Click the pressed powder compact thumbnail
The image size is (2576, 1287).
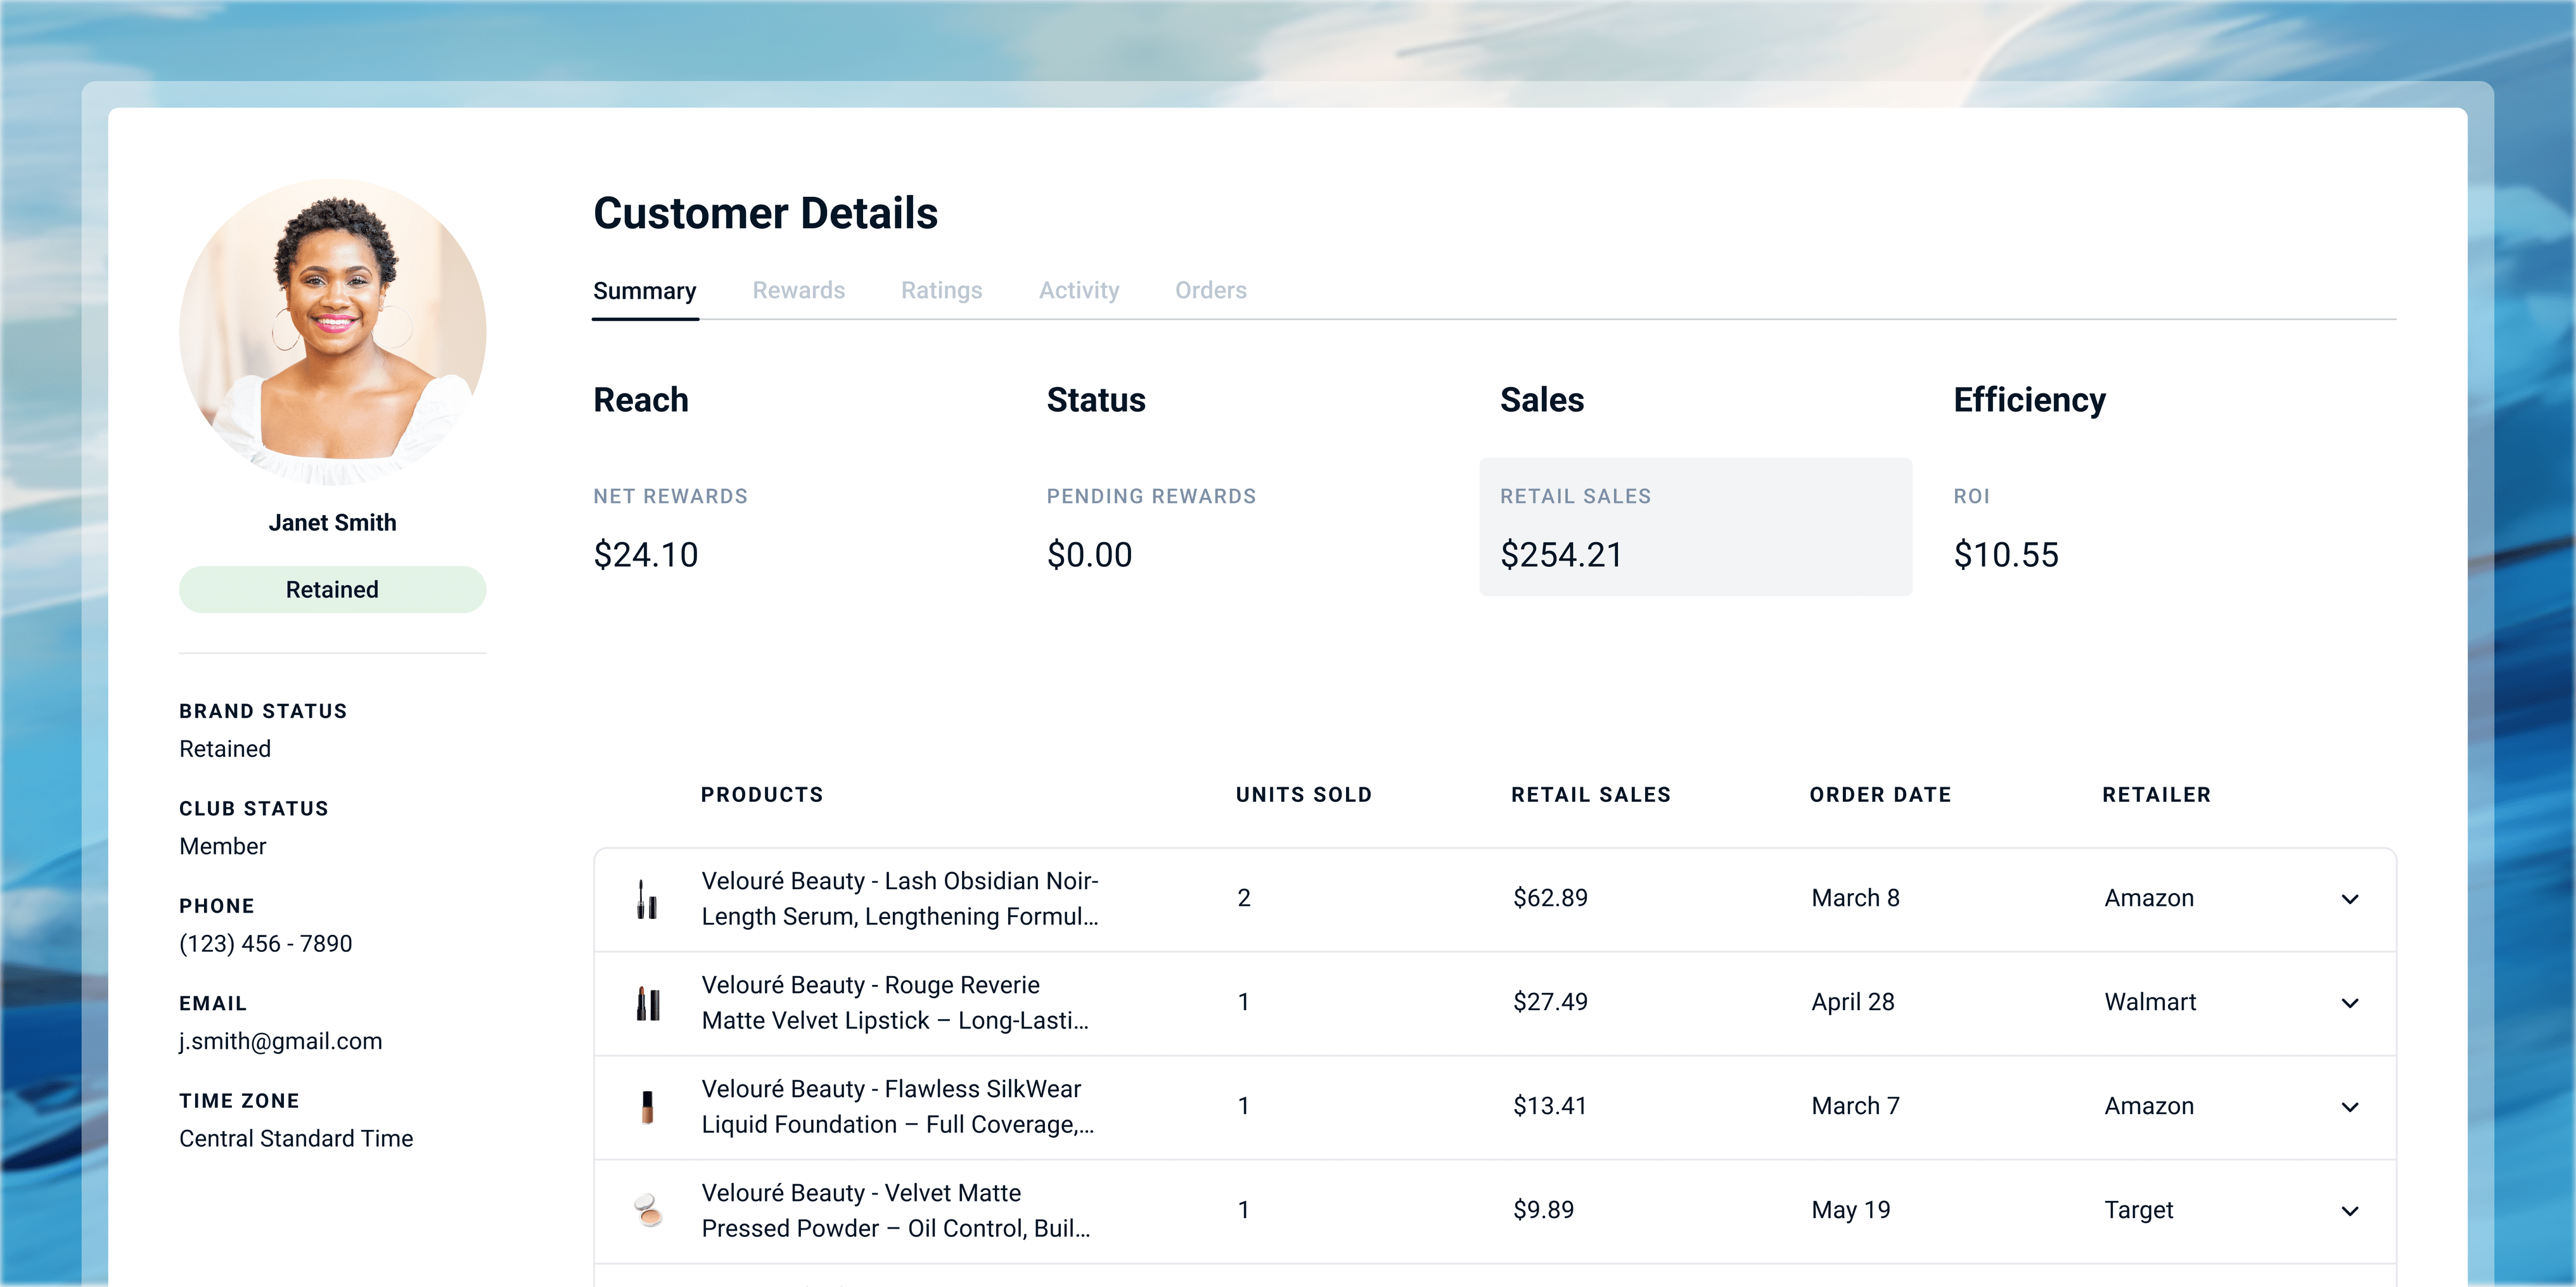[x=649, y=1210]
